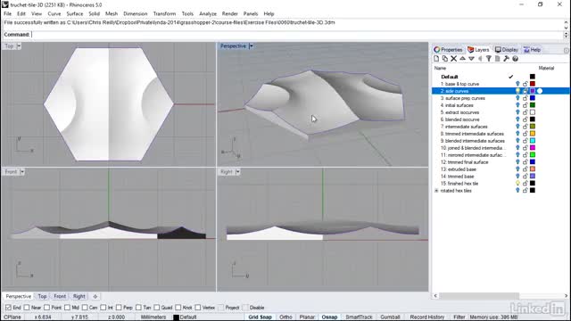Open layer Tools hammer icon

(x=506, y=59)
